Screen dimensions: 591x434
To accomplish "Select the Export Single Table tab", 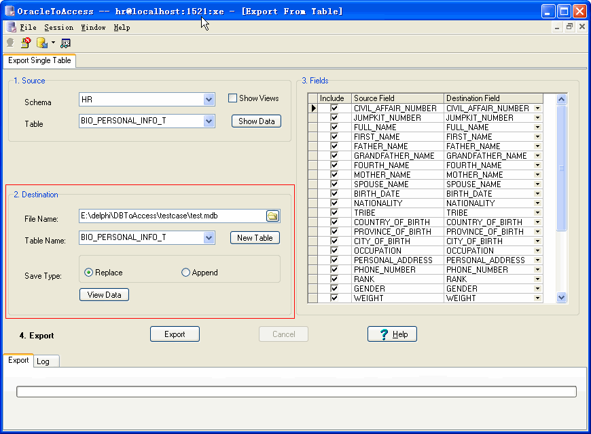I will click(39, 60).
